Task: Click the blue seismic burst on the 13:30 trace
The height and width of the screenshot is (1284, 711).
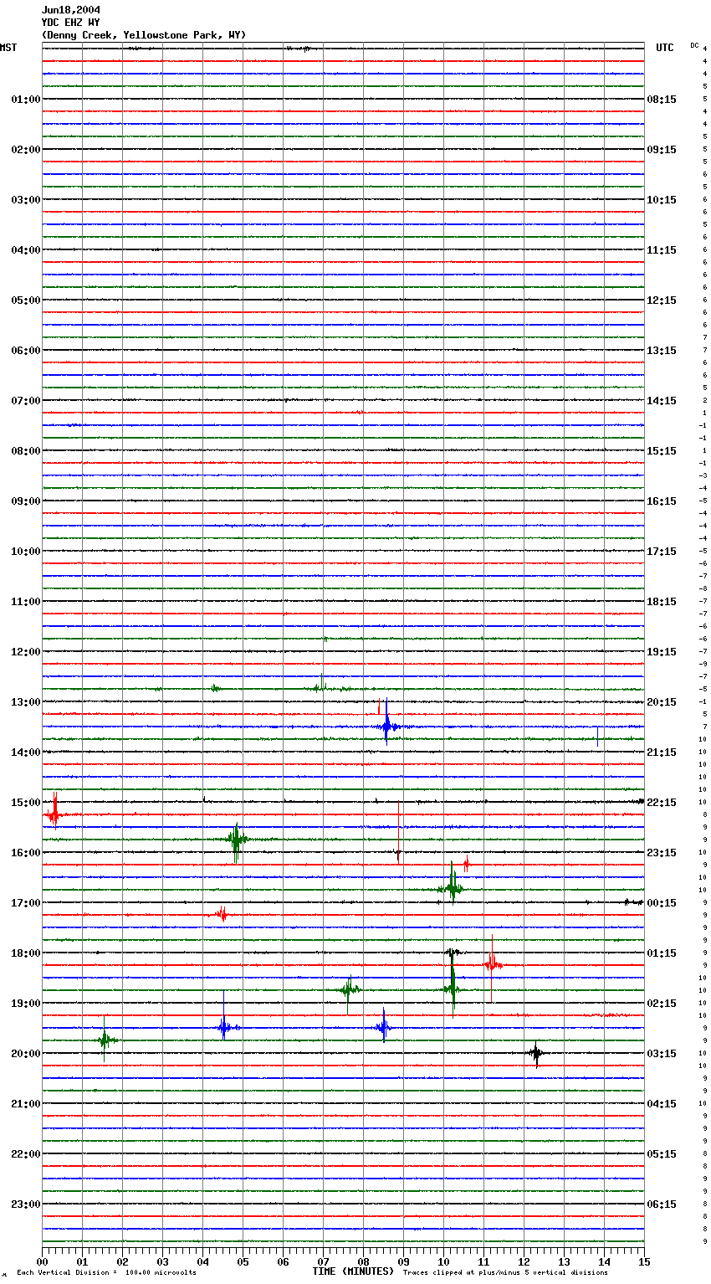Action: click(387, 726)
